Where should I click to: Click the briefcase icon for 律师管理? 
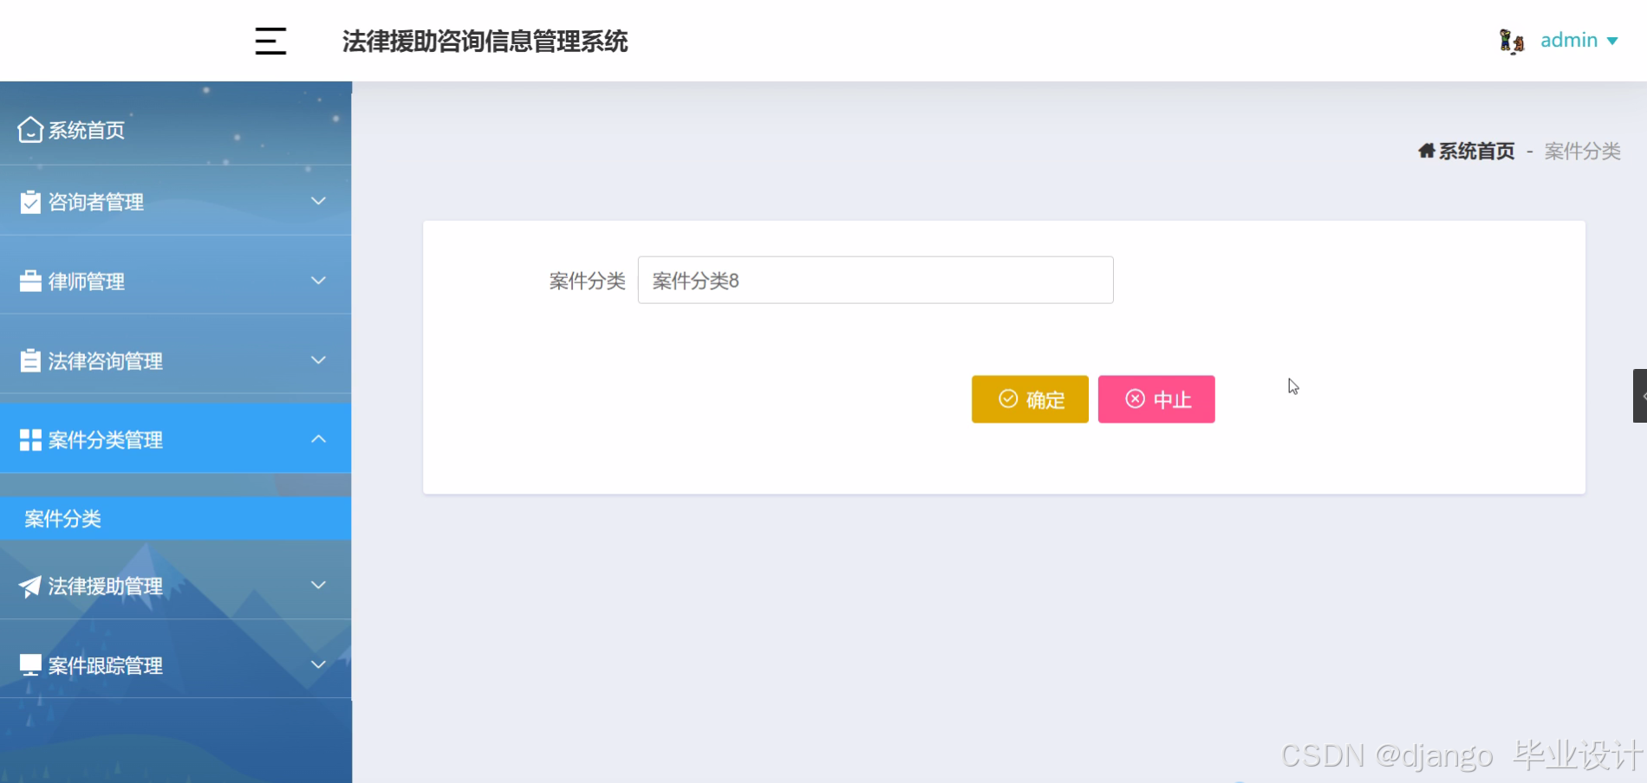click(29, 281)
